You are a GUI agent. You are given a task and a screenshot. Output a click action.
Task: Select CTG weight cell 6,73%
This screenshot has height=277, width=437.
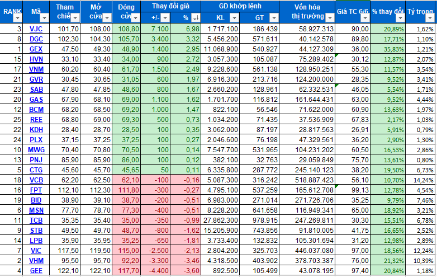coord(421,170)
